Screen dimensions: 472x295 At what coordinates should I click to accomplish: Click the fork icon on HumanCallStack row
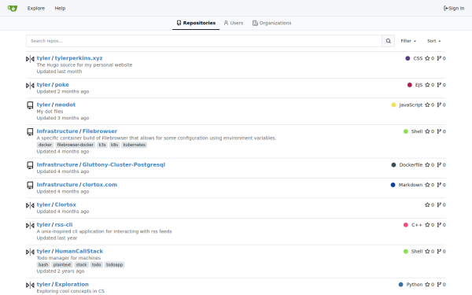click(x=439, y=252)
